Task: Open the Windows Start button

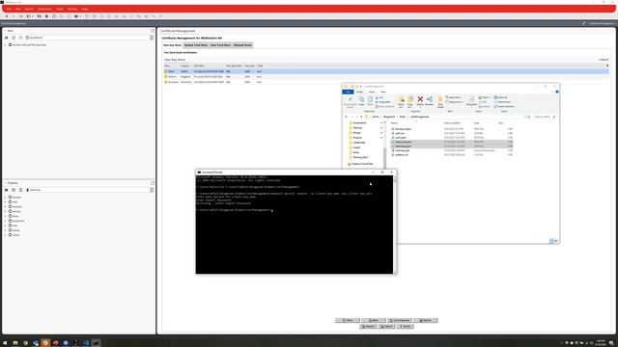Action: pyautogui.click(x=5, y=343)
